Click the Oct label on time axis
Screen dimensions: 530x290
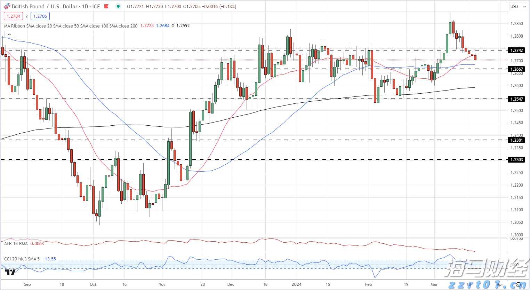click(x=93, y=284)
